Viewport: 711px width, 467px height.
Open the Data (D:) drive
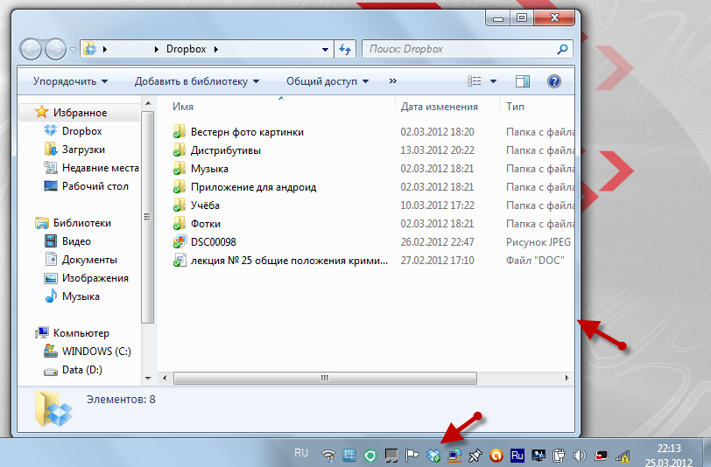click(x=81, y=370)
